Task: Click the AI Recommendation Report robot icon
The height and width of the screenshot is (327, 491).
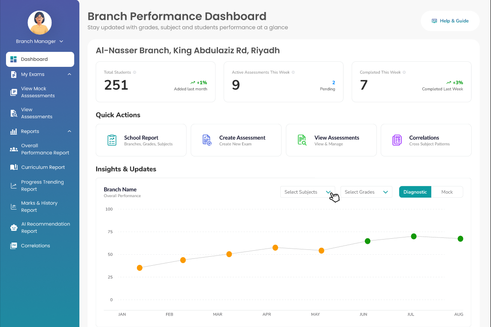Action: [x=14, y=228]
